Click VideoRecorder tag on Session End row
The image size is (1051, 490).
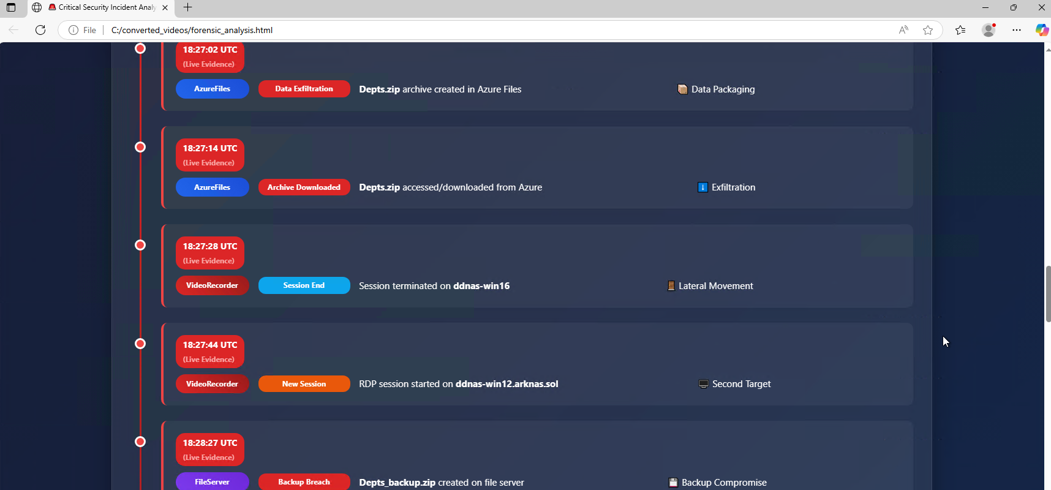(213, 285)
